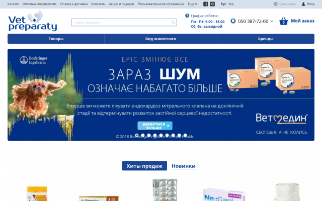322x201 pixels.
Task: Open the Instagram page icon
Action: tap(212, 4)
